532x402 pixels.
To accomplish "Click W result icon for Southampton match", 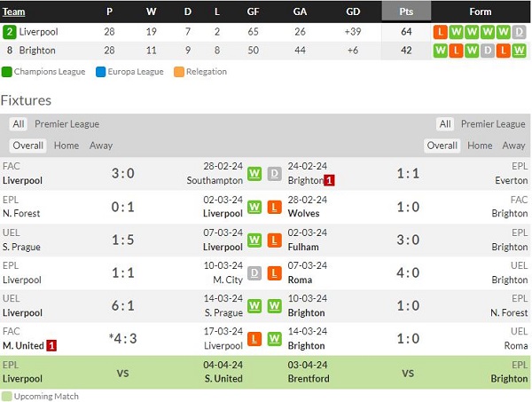I will 254,173.
